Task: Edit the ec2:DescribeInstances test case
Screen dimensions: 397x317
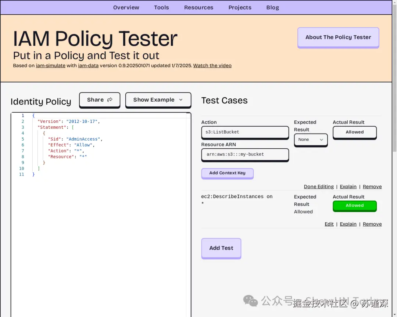Action: [329, 224]
